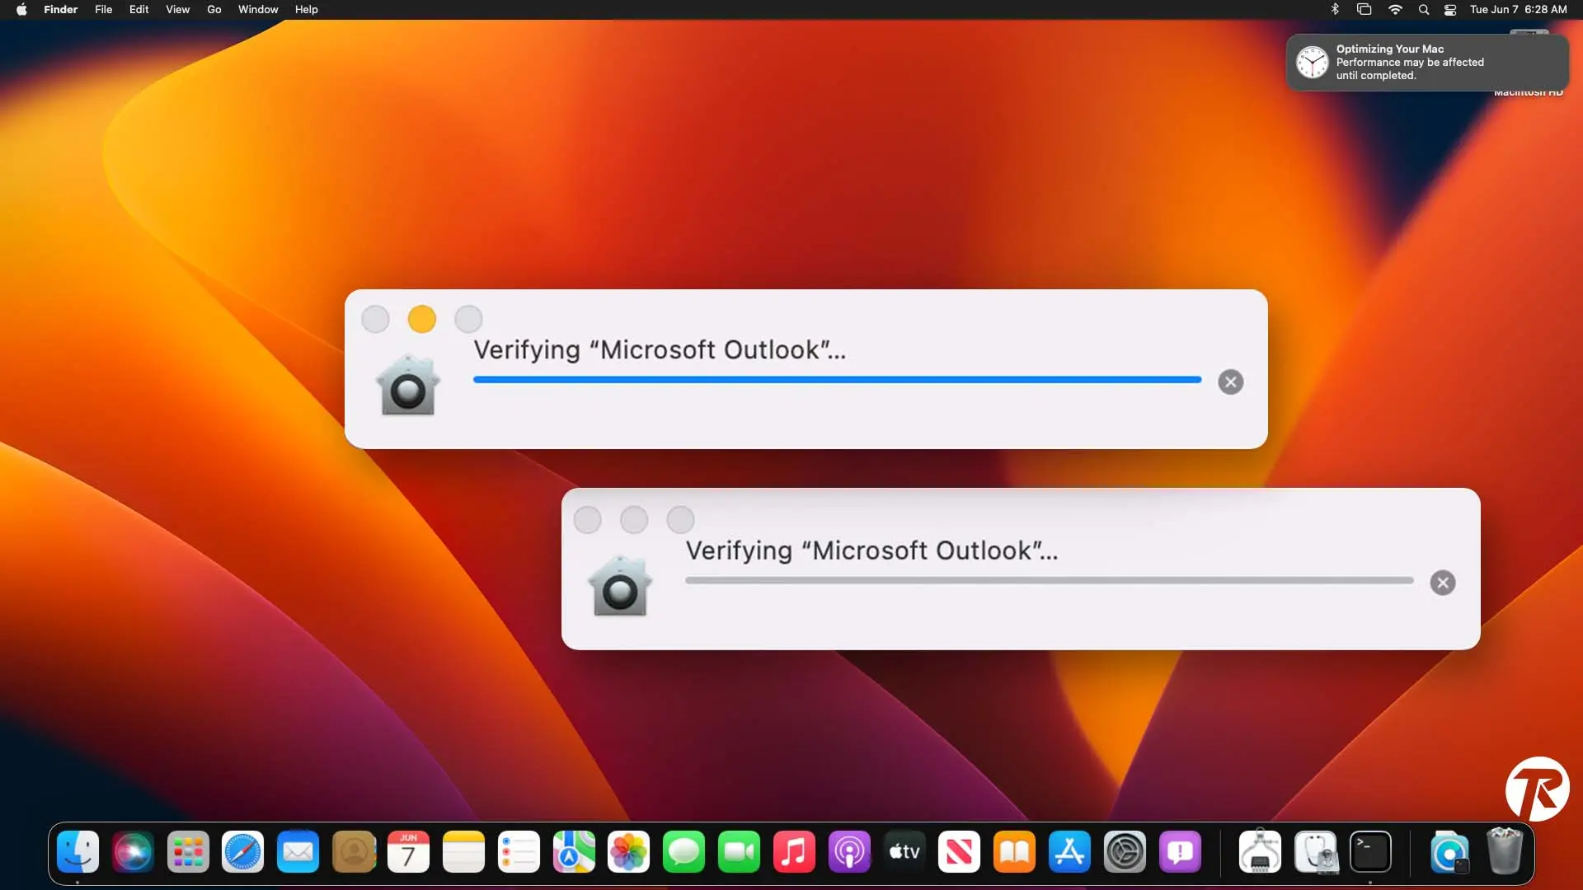Open the App Store
This screenshot has width=1583, height=890.
(x=1069, y=851)
